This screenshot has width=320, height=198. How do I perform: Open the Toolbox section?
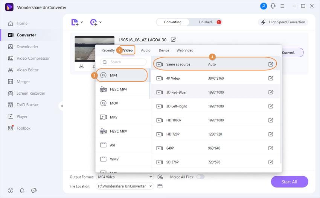click(19, 128)
